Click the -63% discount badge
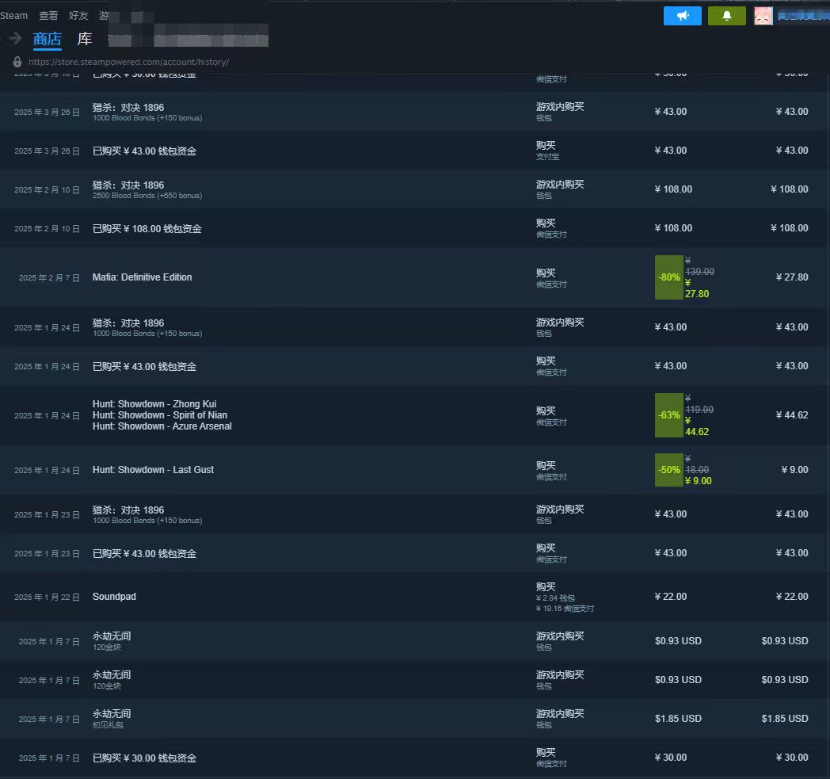 point(669,415)
